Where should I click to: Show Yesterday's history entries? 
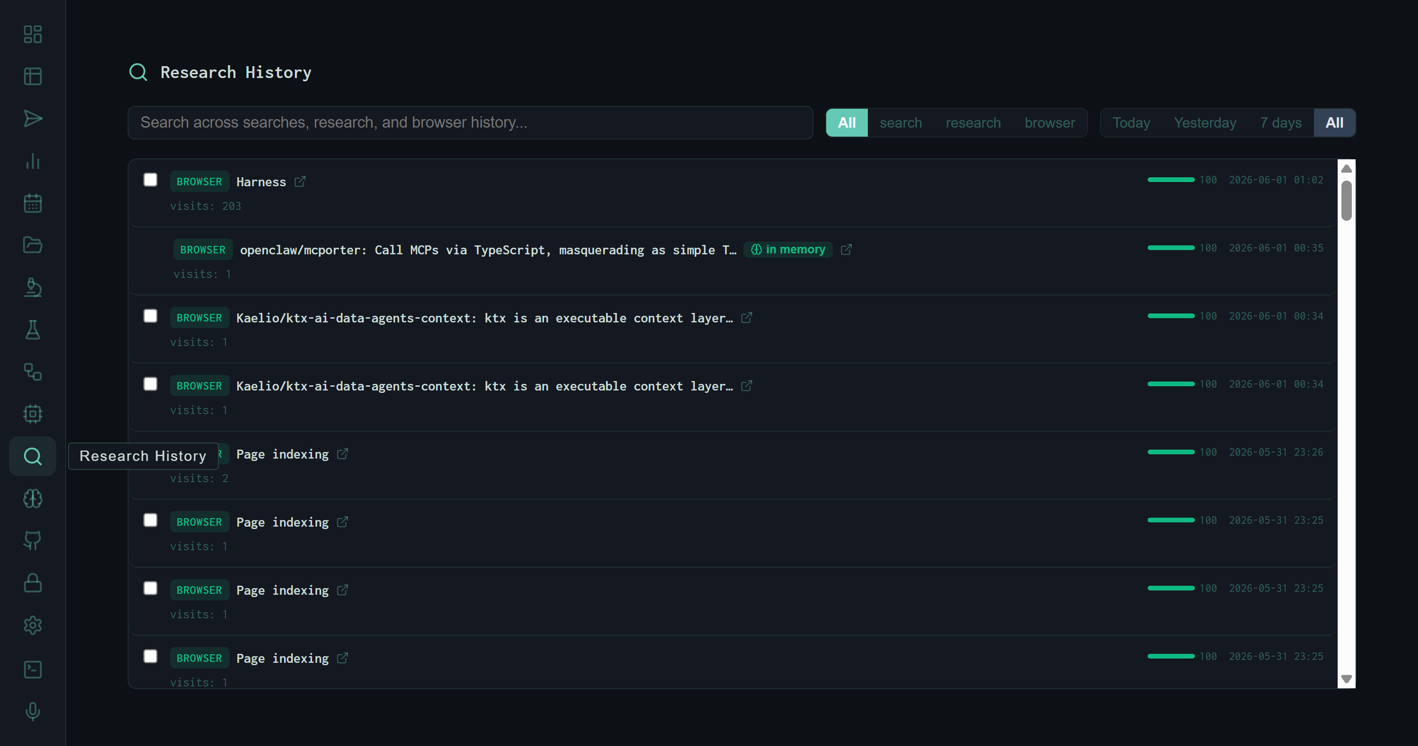(x=1205, y=123)
